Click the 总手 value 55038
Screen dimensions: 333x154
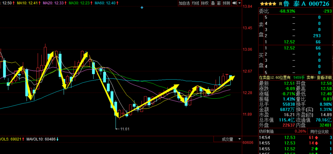tap(289, 104)
